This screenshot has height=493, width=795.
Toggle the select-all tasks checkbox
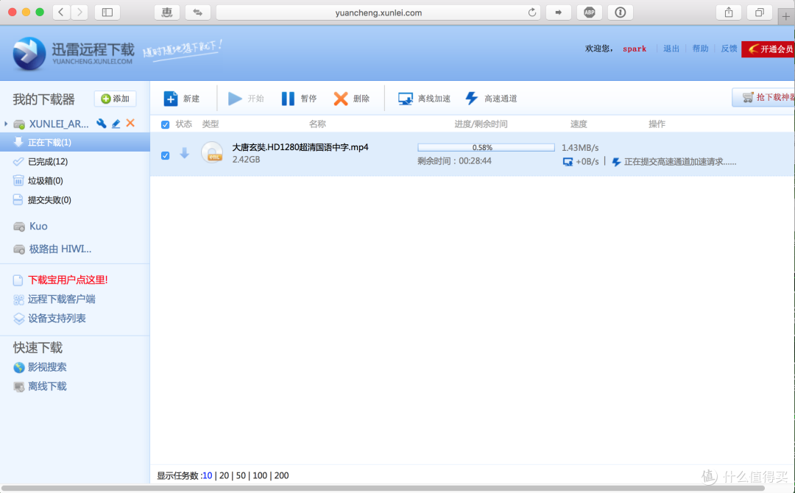(x=166, y=124)
